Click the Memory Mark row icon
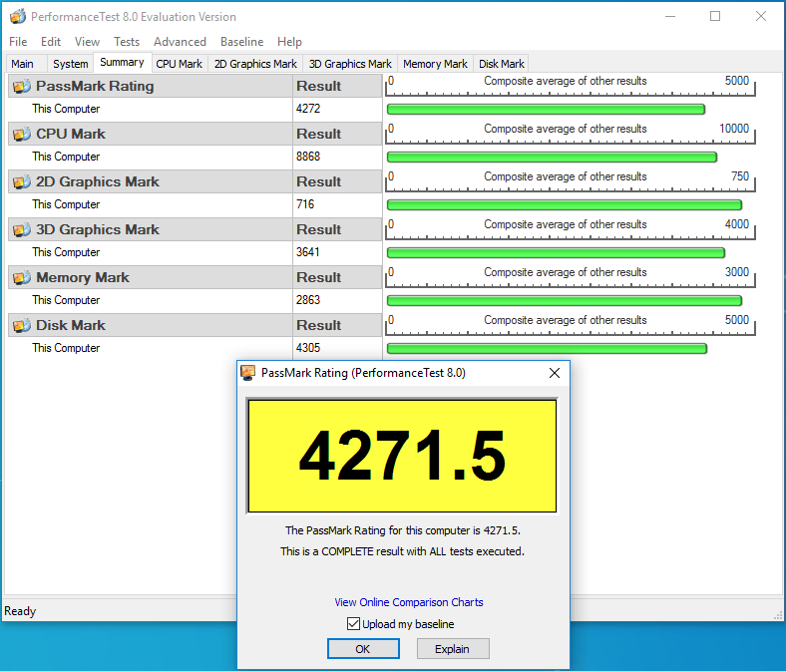 (x=22, y=277)
